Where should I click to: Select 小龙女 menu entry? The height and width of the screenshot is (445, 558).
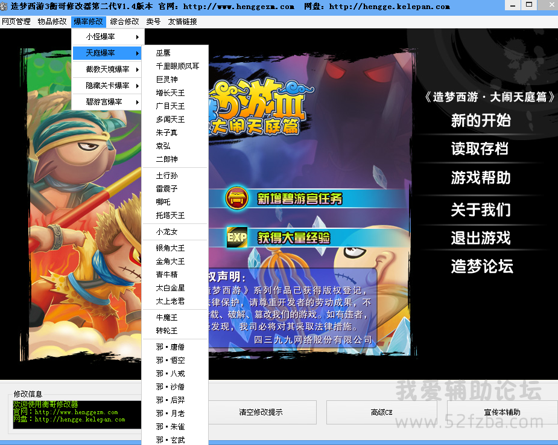[175, 232]
